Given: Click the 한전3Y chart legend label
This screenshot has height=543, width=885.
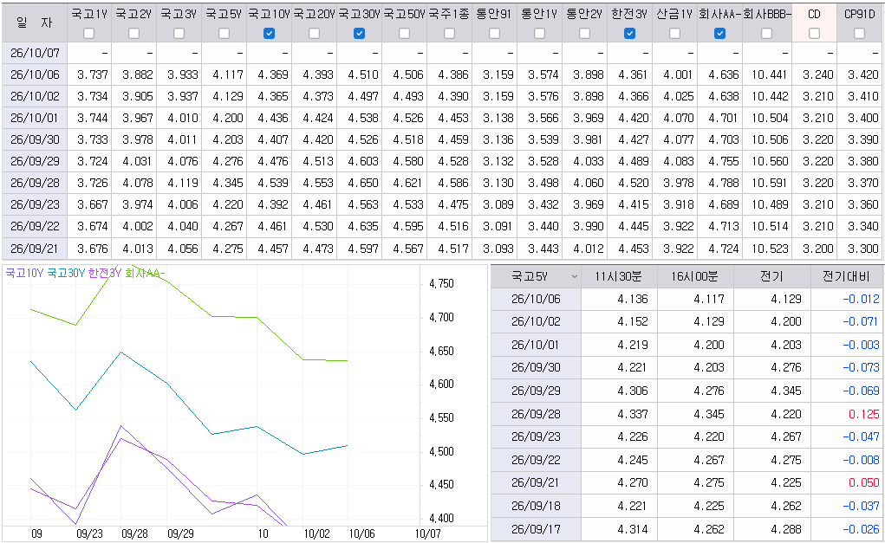Looking at the screenshot, I should 105,274.
